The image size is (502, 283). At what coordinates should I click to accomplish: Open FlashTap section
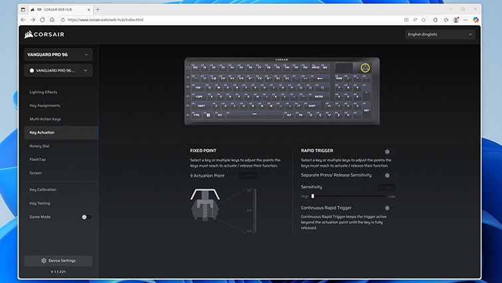coord(37,159)
